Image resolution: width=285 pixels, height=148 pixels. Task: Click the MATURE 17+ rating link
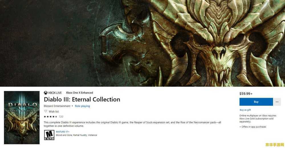coord(62,132)
